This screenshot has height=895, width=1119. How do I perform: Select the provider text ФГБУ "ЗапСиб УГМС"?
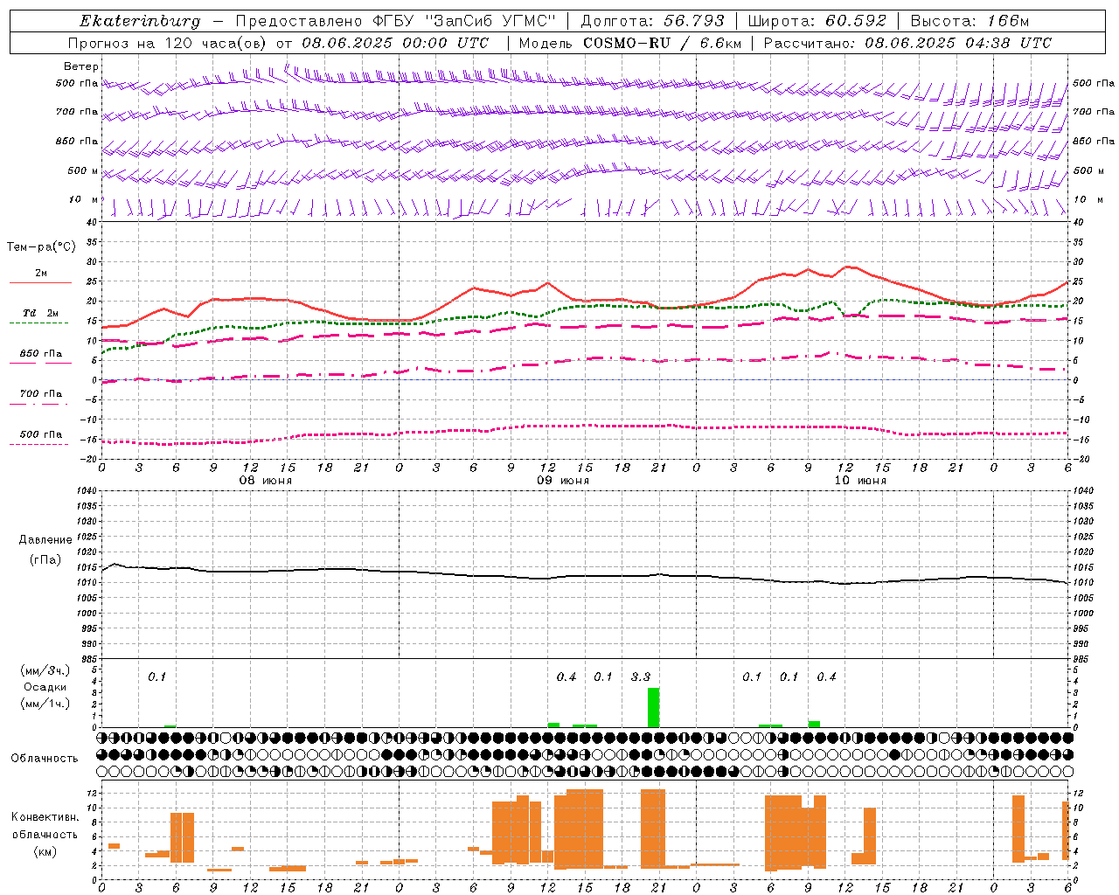(x=465, y=21)
